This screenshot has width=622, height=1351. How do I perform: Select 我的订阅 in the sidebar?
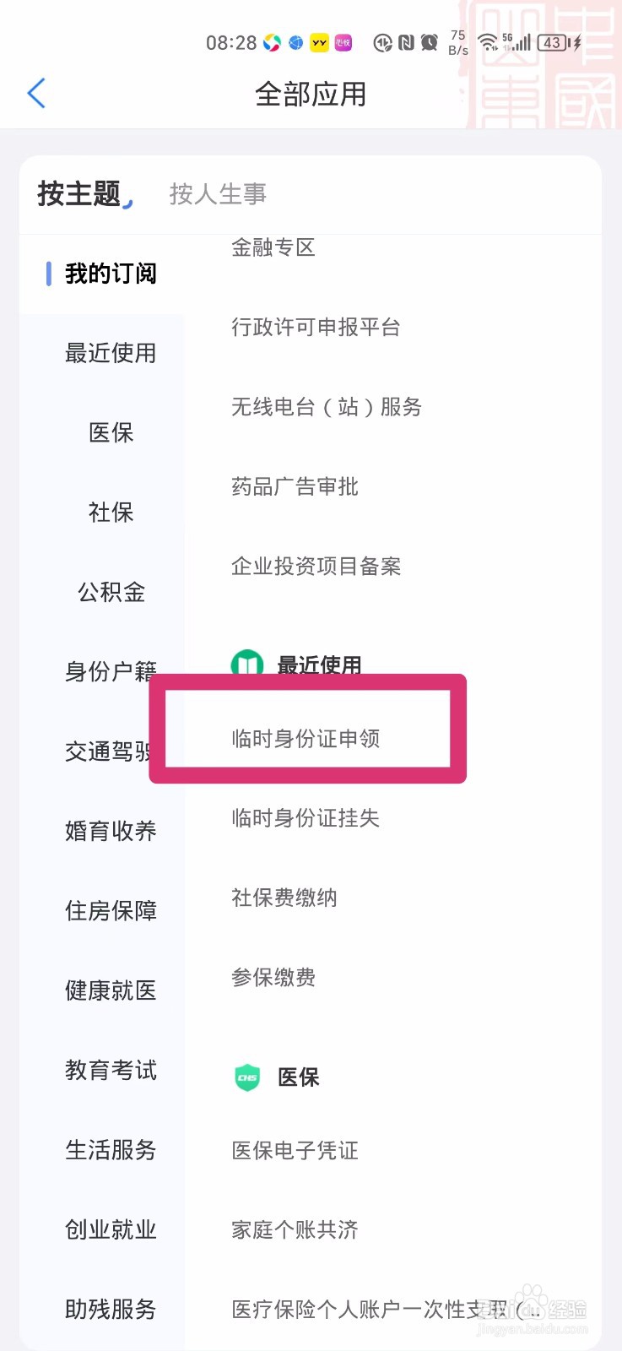pyautogui.click(x=111, y=274)
